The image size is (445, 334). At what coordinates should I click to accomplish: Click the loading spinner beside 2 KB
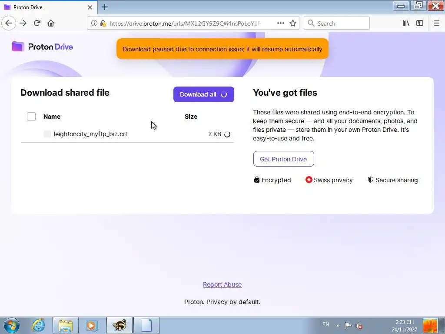point(227,134)
